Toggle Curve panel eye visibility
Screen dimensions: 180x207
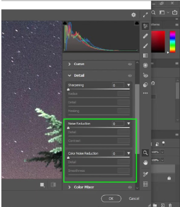point(130,64)
